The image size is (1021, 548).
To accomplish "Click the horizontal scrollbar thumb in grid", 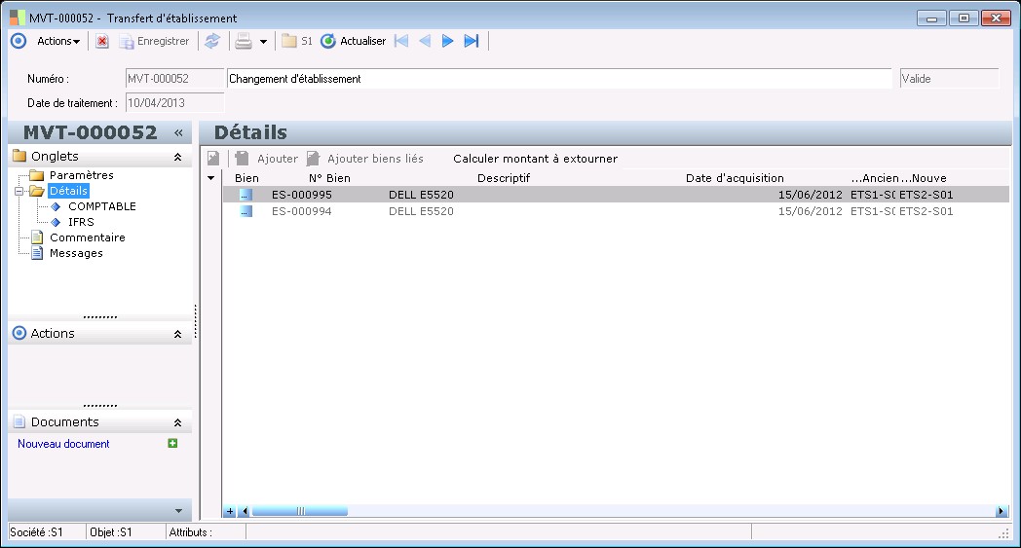I will 300,511.
